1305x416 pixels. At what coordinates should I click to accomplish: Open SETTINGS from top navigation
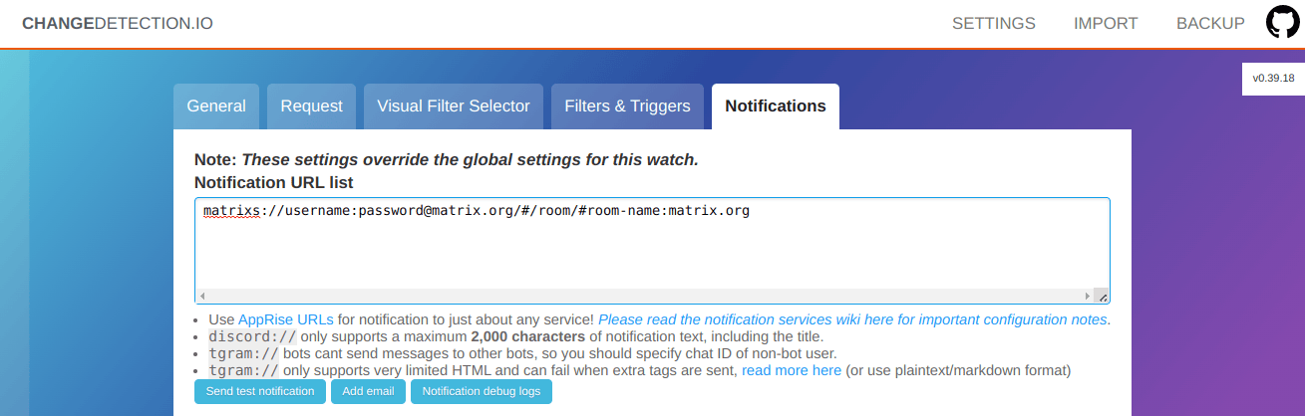coord(993,23)
